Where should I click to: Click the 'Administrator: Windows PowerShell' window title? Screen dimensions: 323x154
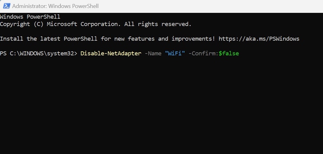click(x=55, y=6)
